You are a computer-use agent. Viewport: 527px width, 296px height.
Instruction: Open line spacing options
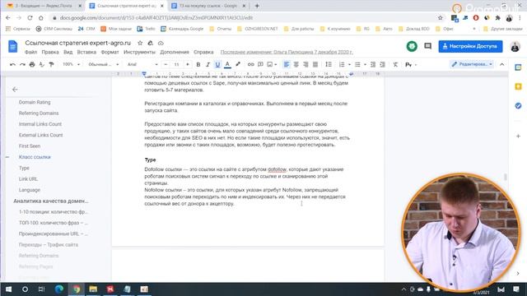pos(329,64)
